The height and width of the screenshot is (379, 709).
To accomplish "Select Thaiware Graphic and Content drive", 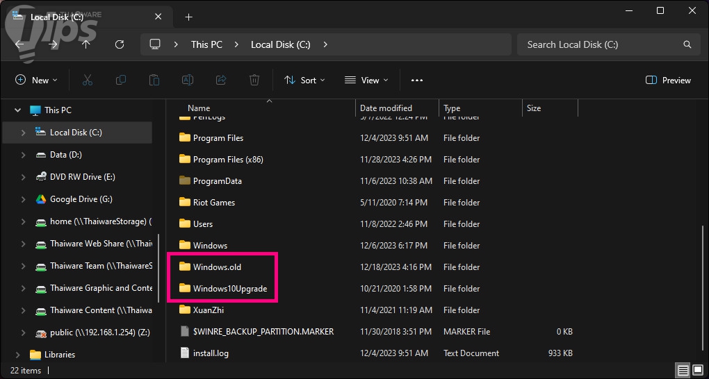I will click(x=101, y=288).
